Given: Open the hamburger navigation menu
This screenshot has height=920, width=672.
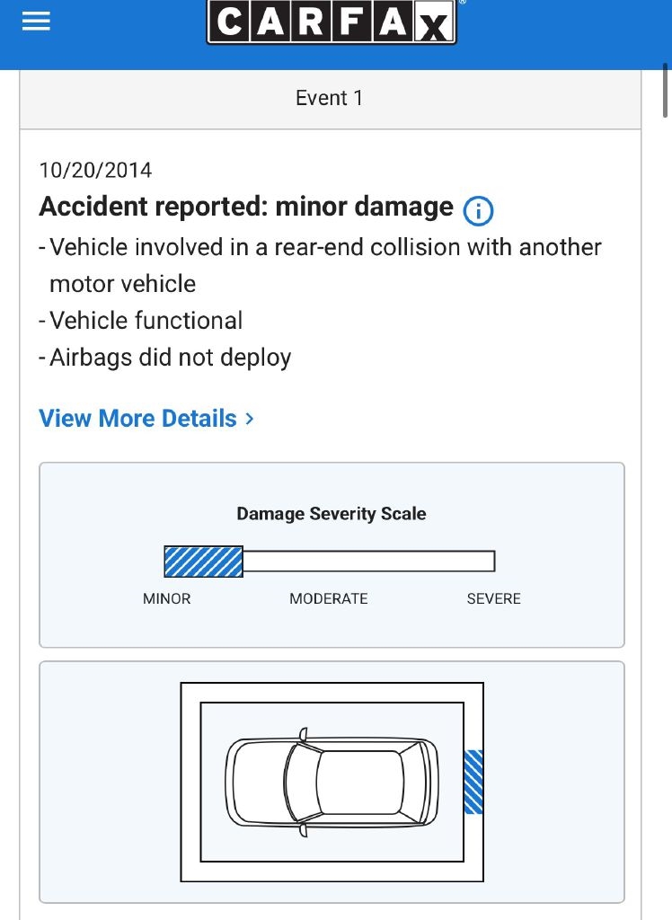Looking at the screenshot, I should tap(36, 23).
